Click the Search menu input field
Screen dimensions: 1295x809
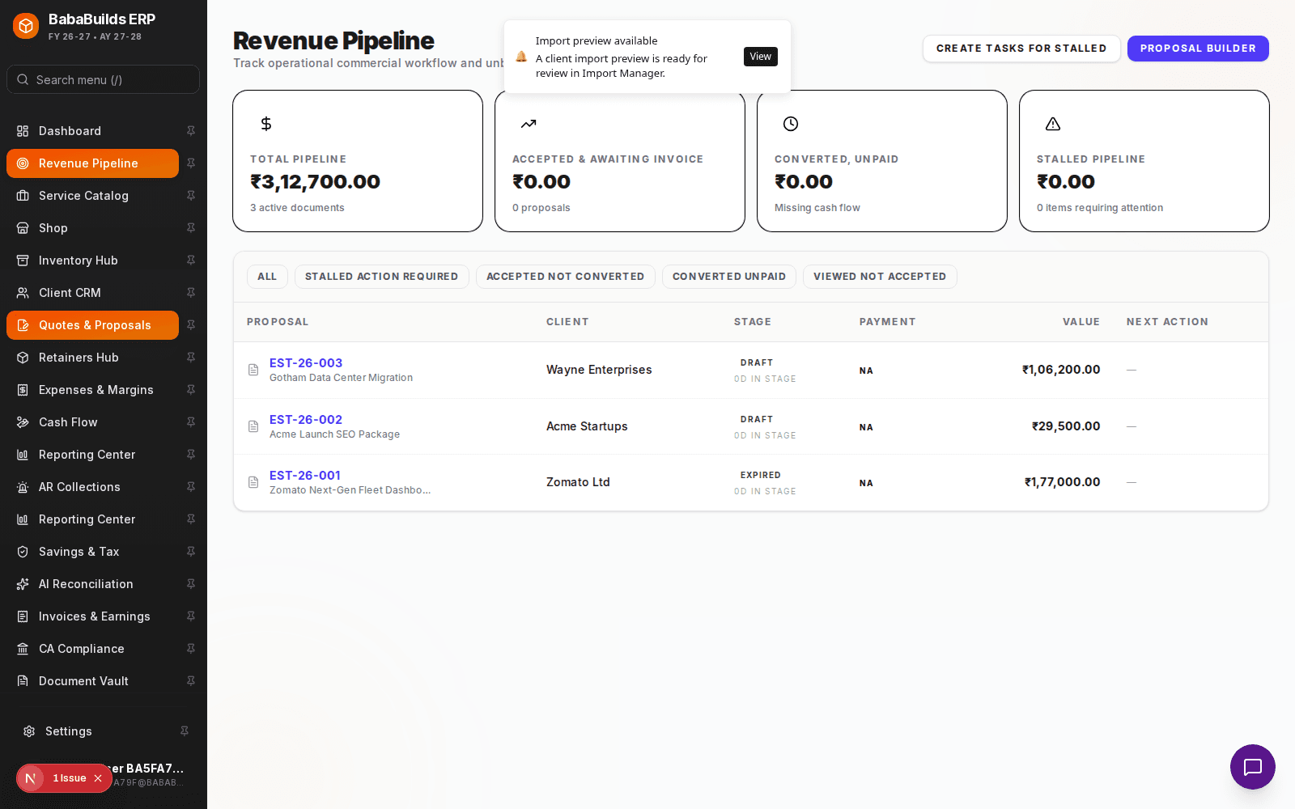(103, 79)
